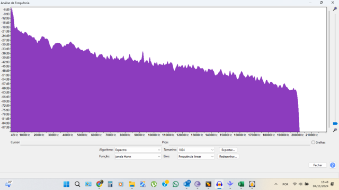Viewport: 339px width, 190px height.
Task: Open the Sublime Text taskbar icon
Action: click(x=208, y=184)
